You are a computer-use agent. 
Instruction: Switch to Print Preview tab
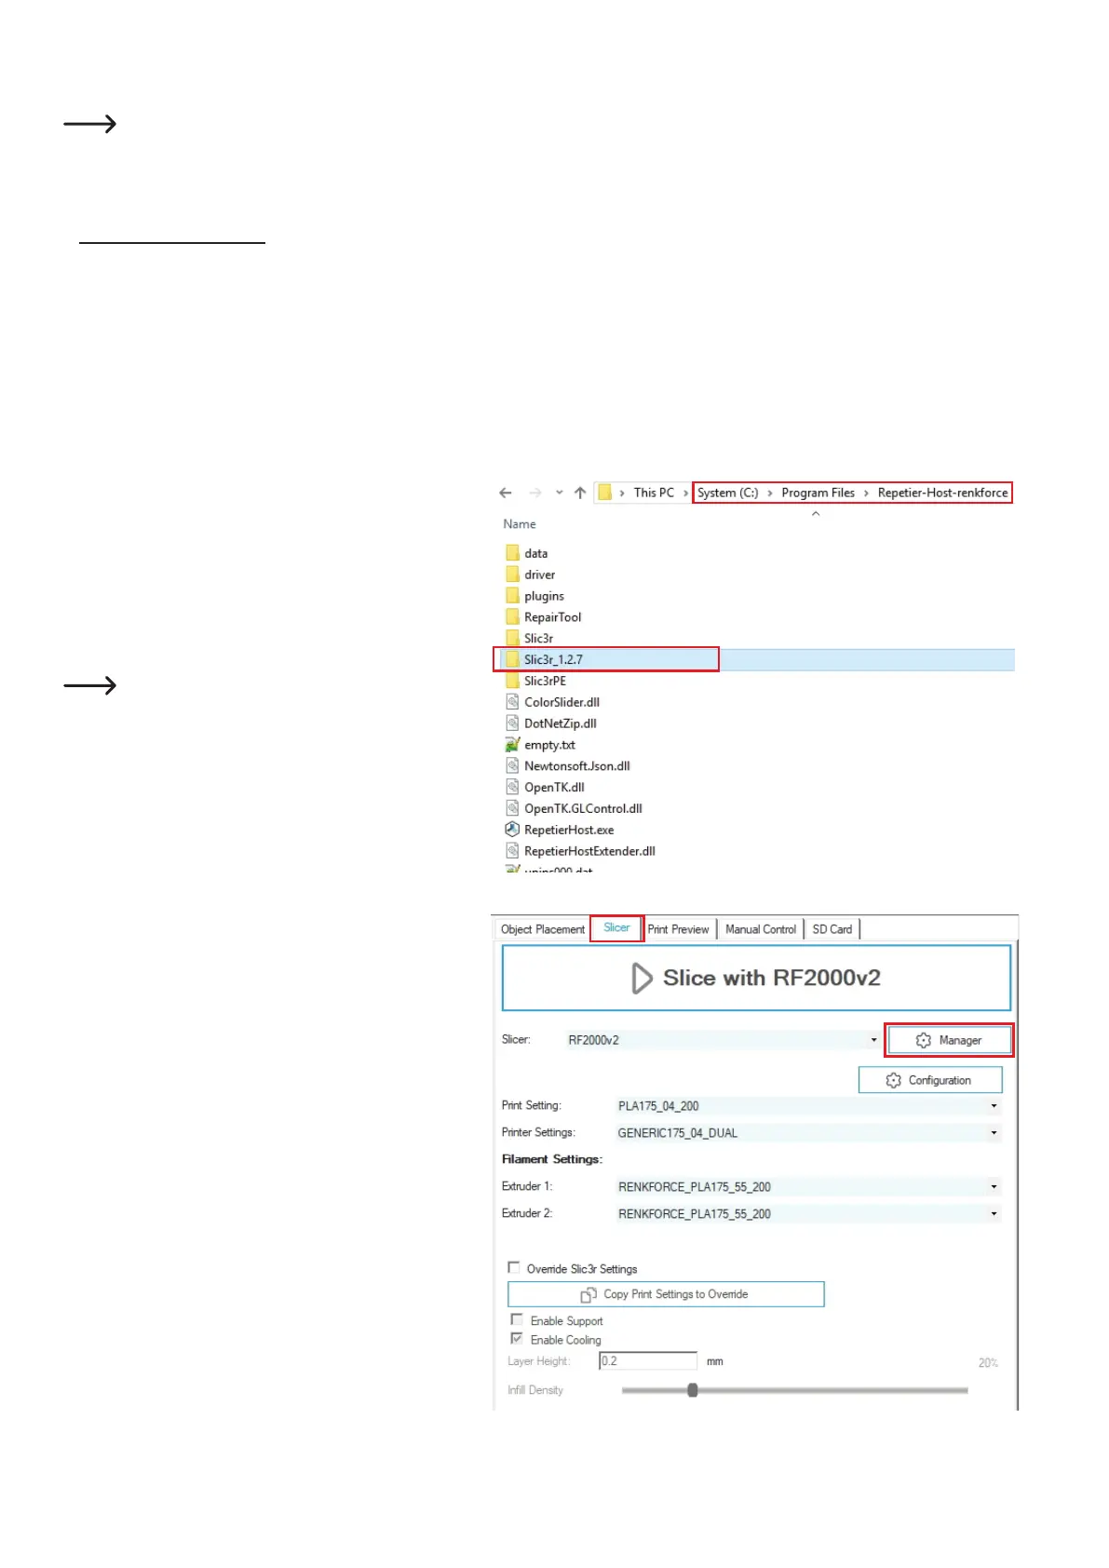678,929
